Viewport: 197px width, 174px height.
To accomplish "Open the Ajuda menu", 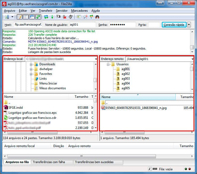I will coord(95,11).
